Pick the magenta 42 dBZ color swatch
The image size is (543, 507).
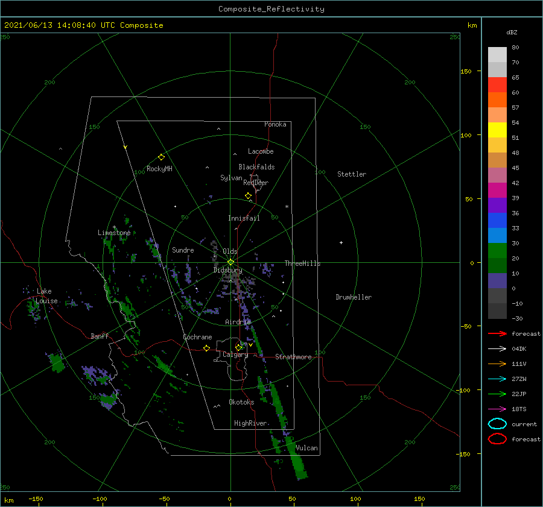tap(497, 190)
